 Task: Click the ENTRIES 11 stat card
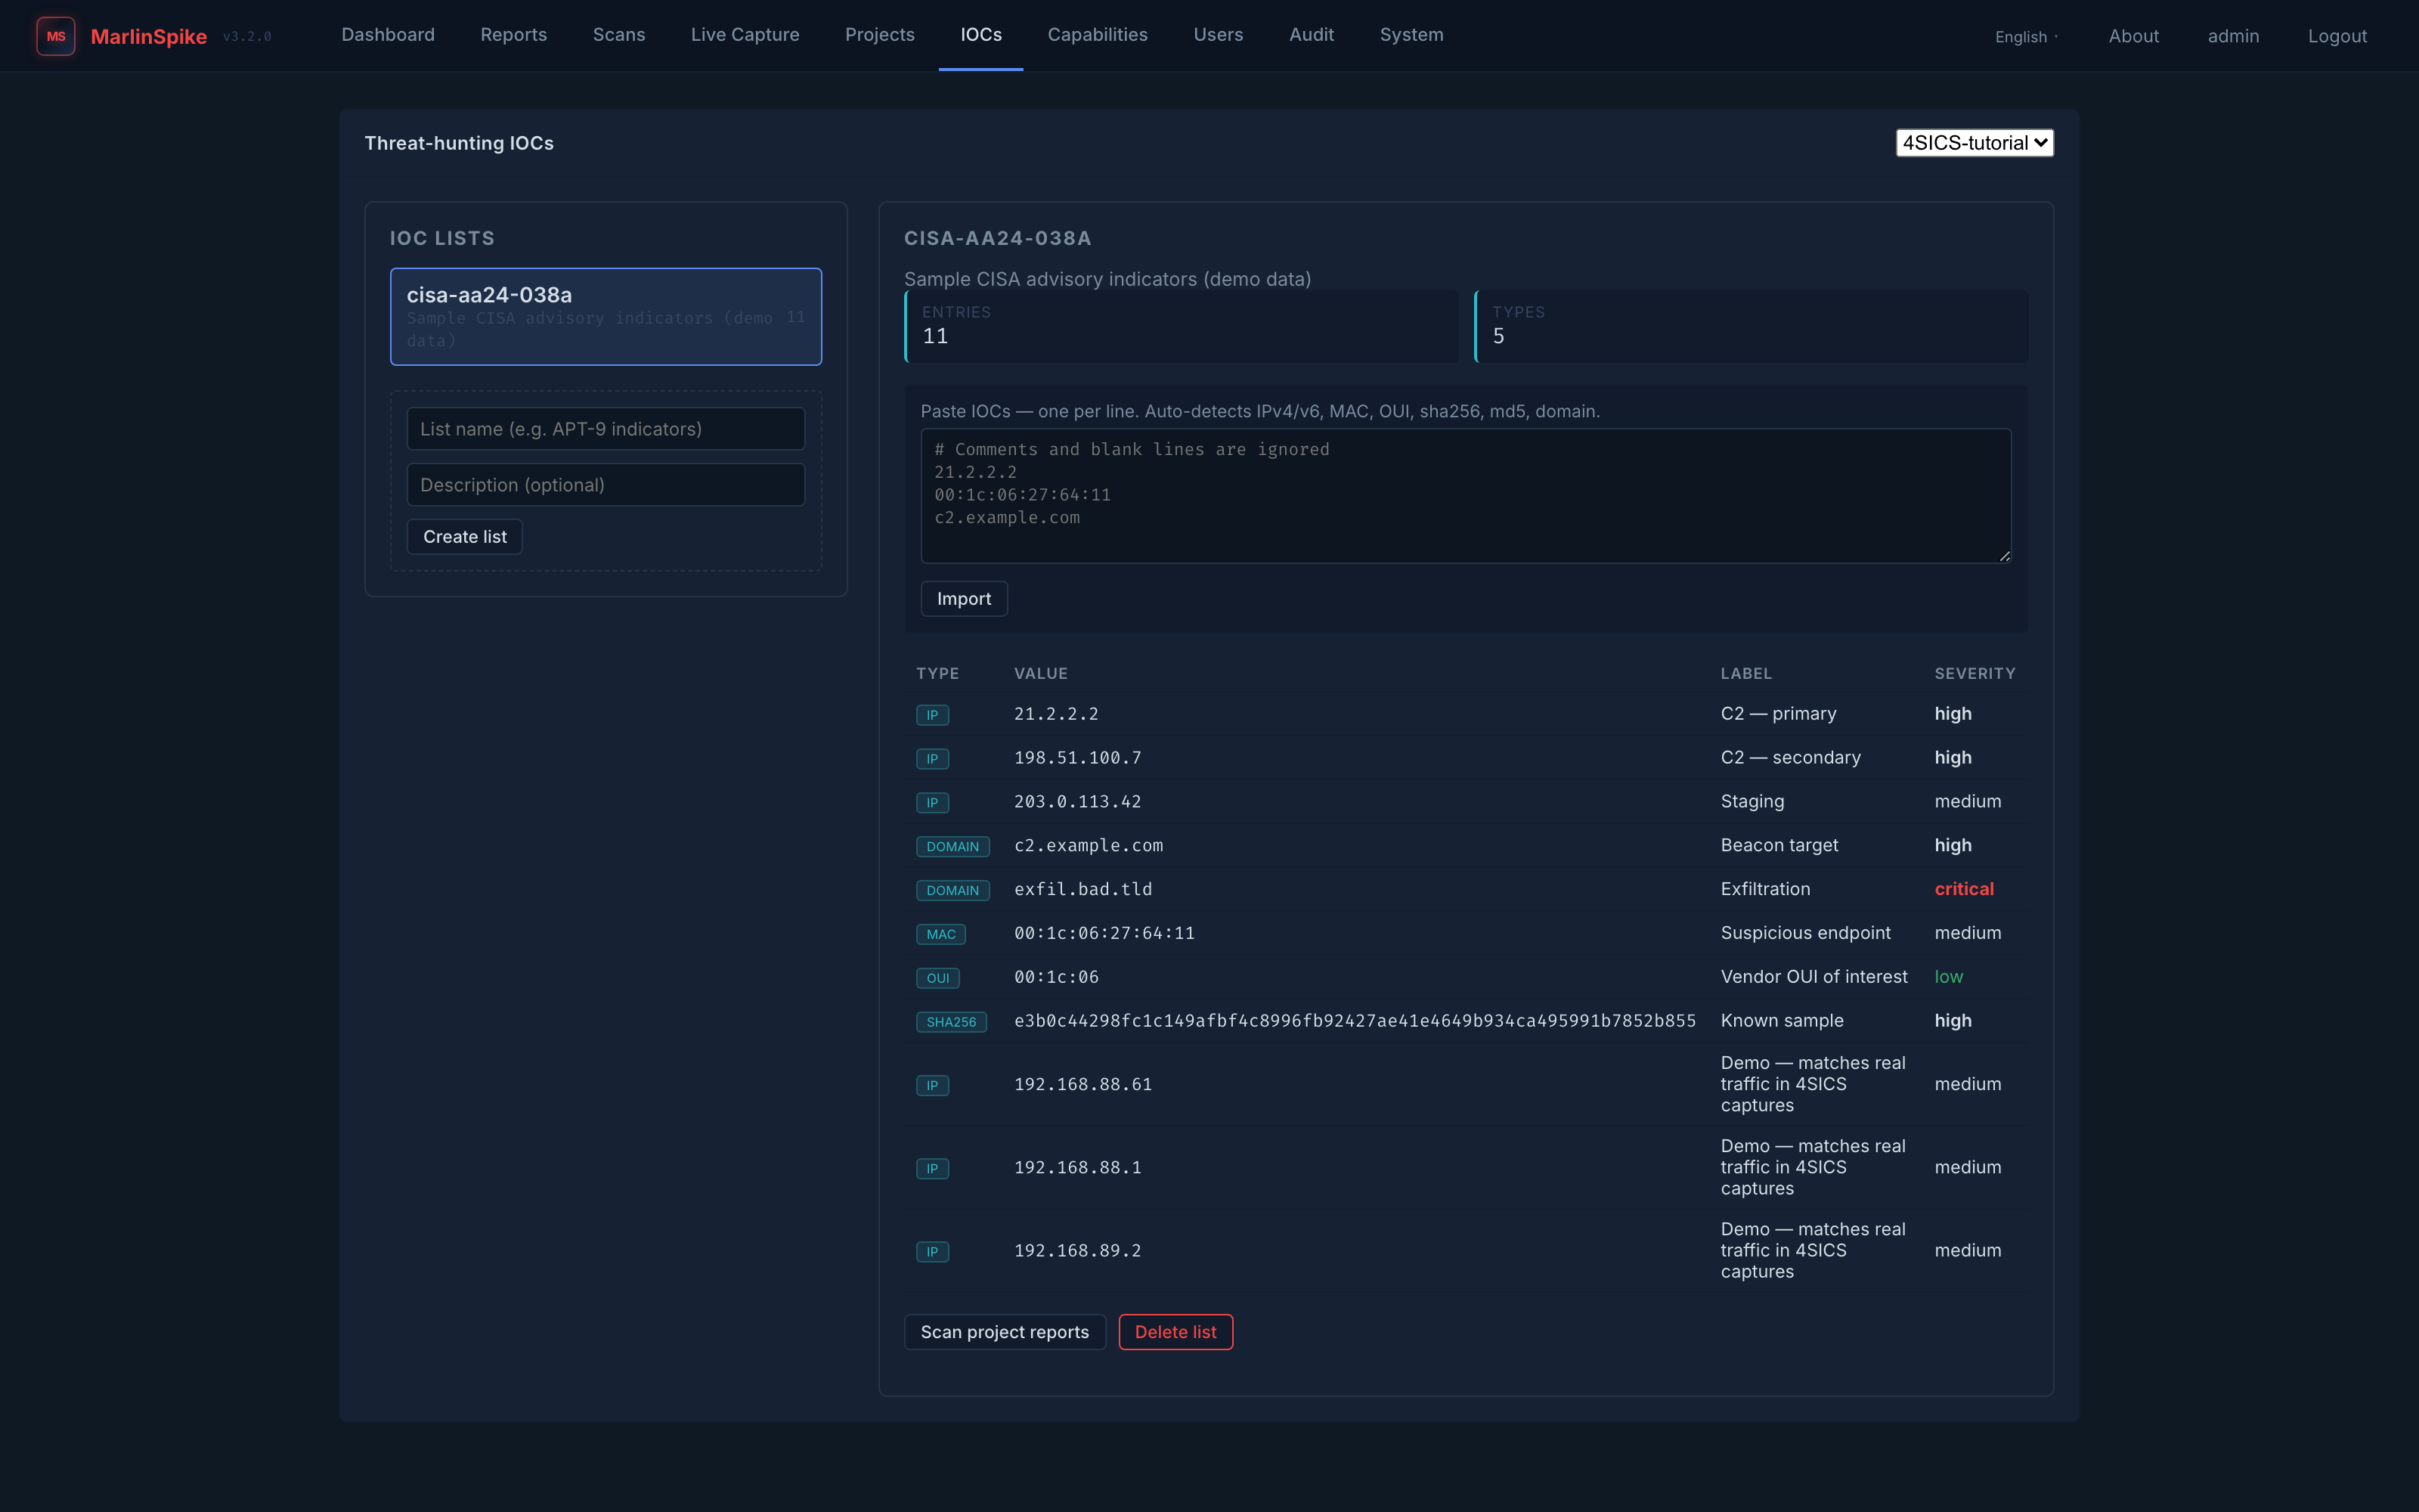tap(1182, 327)
